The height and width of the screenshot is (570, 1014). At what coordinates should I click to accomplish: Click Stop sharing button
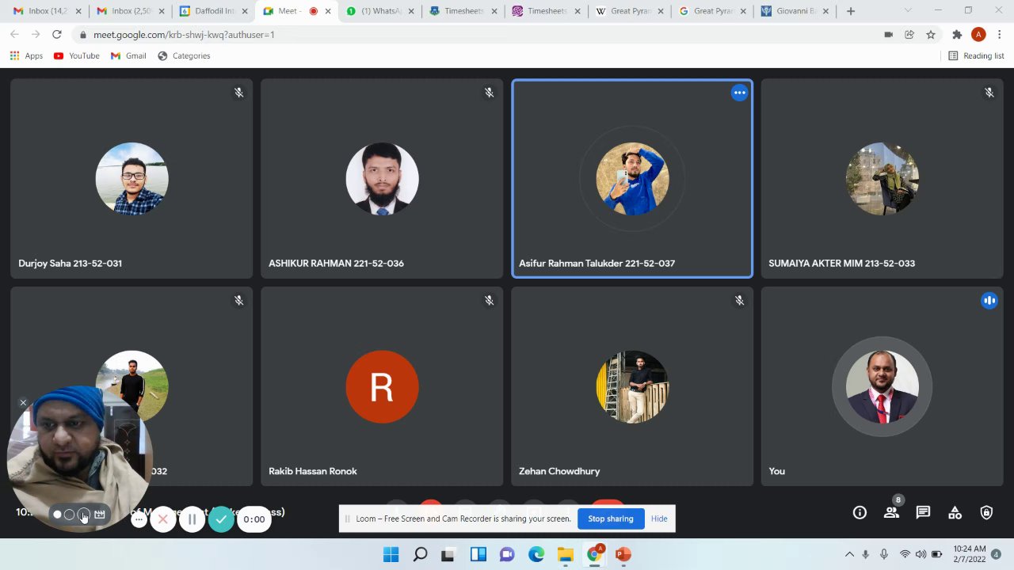click(x=610, y=519)
